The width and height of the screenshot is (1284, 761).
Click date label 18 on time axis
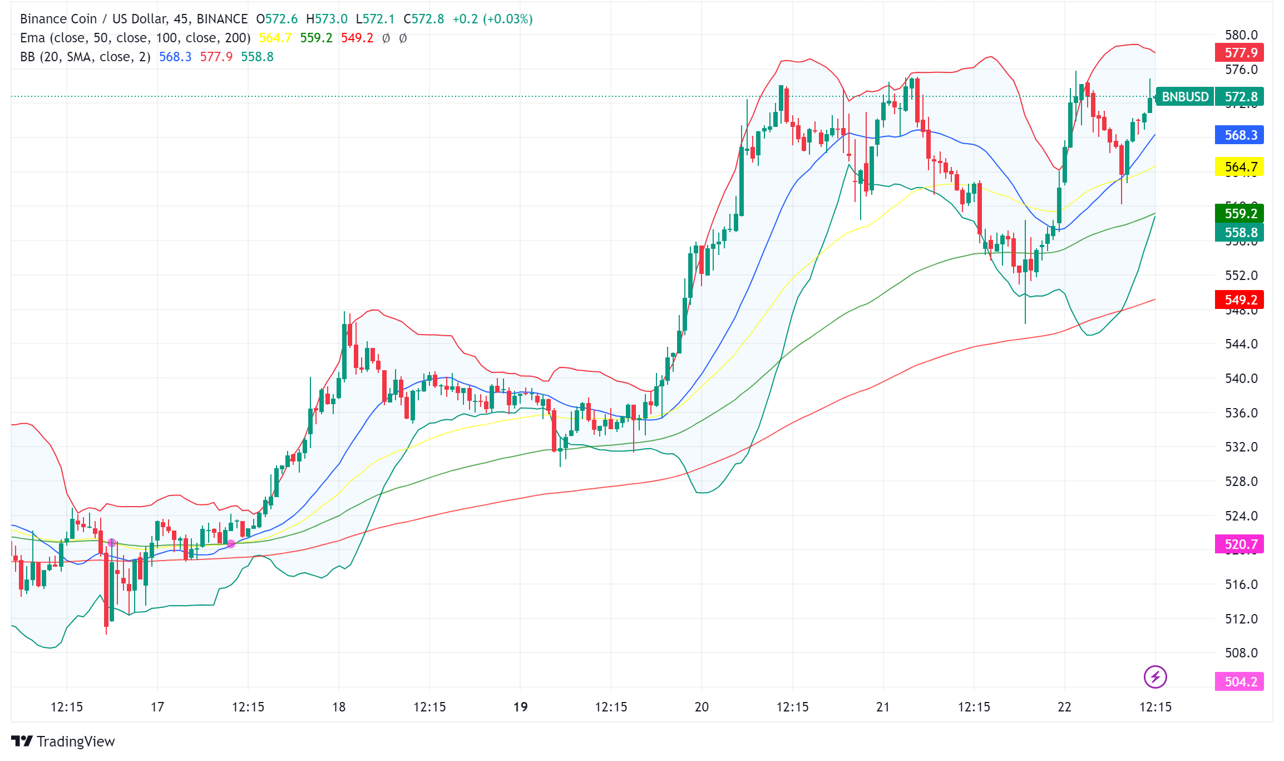tap(339, 707)
